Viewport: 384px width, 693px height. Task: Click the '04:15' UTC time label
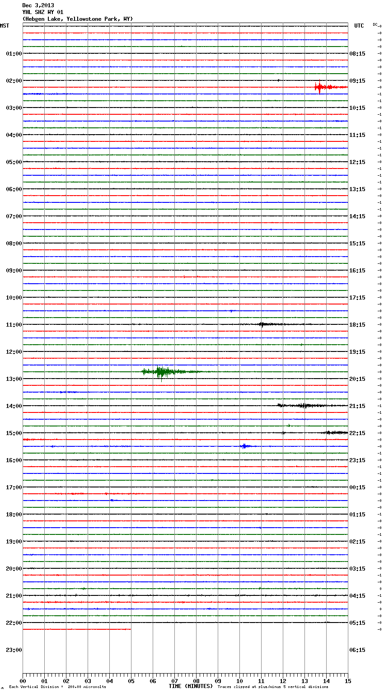pyautogui.click(x=357, y=596)
